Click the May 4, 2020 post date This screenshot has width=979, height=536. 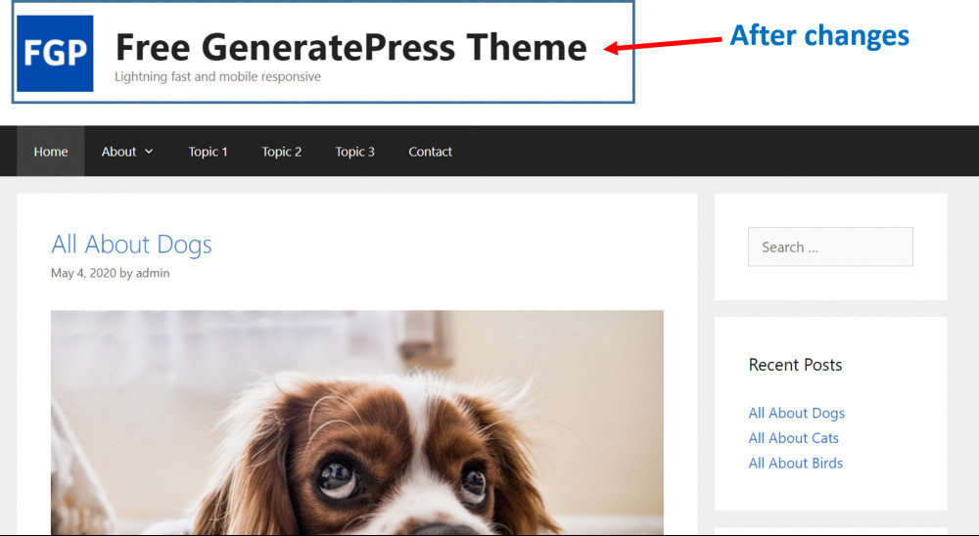click(x=83, y=273)
